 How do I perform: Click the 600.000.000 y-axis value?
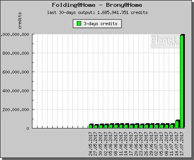[16, 72]
